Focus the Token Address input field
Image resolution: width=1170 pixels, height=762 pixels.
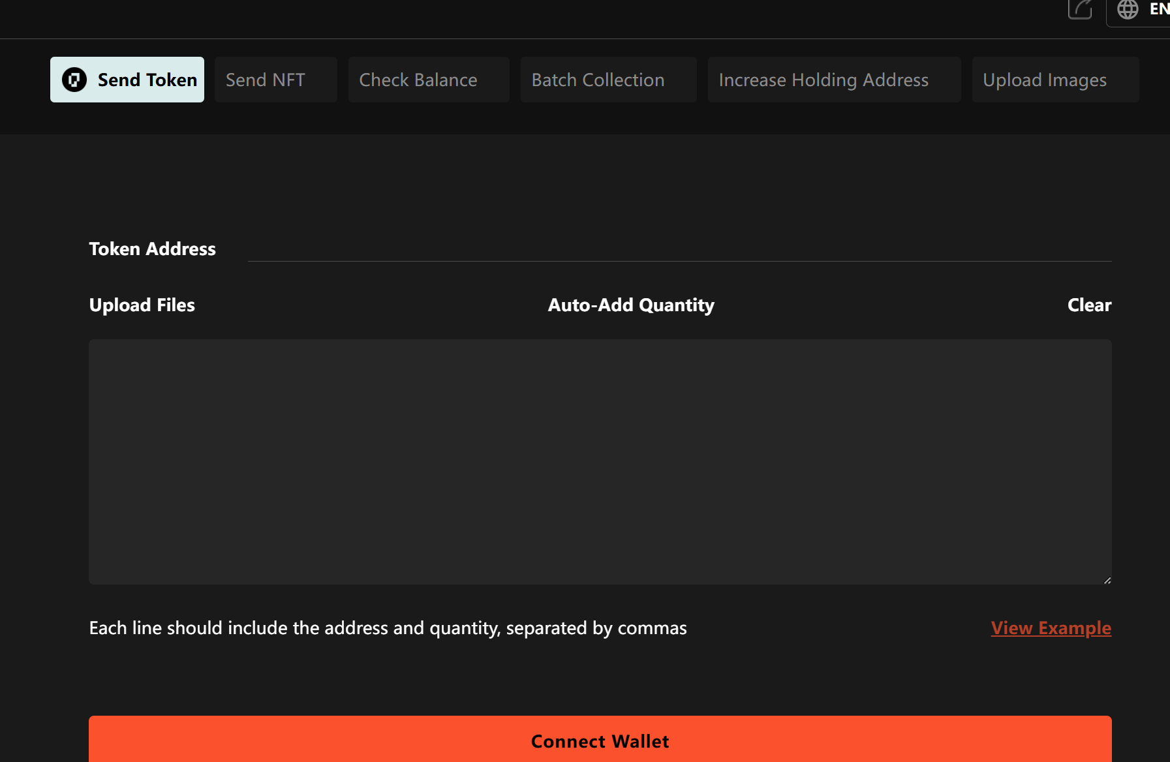click(x=679, y=249)
